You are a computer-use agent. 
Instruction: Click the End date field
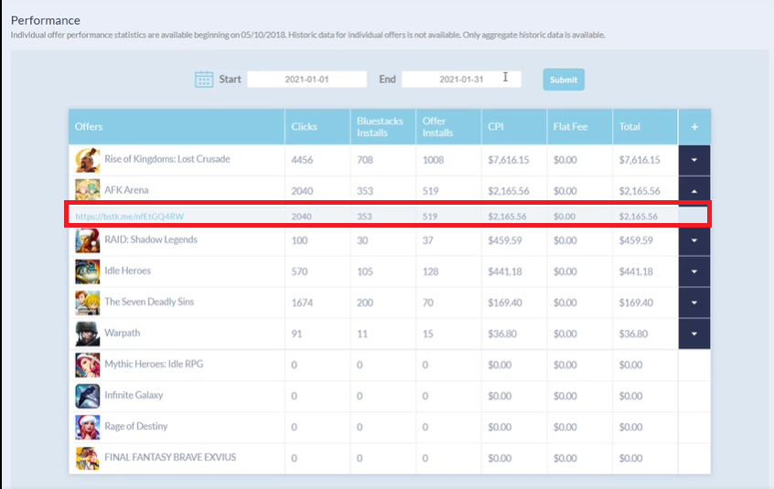[461, 80]
